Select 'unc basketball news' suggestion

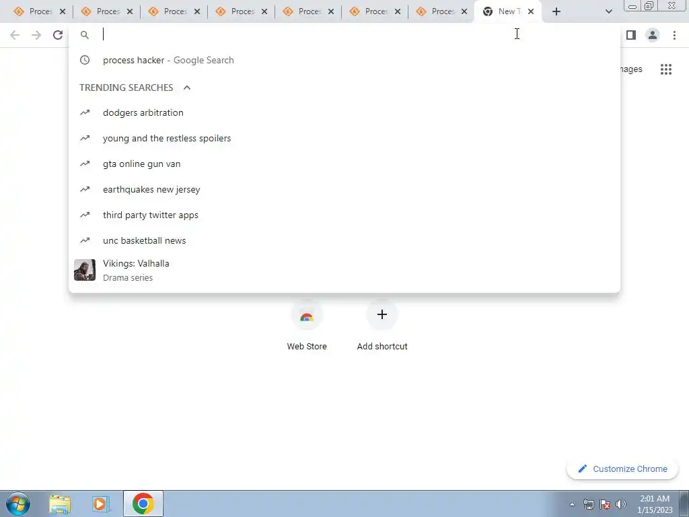tap(344, 240)
